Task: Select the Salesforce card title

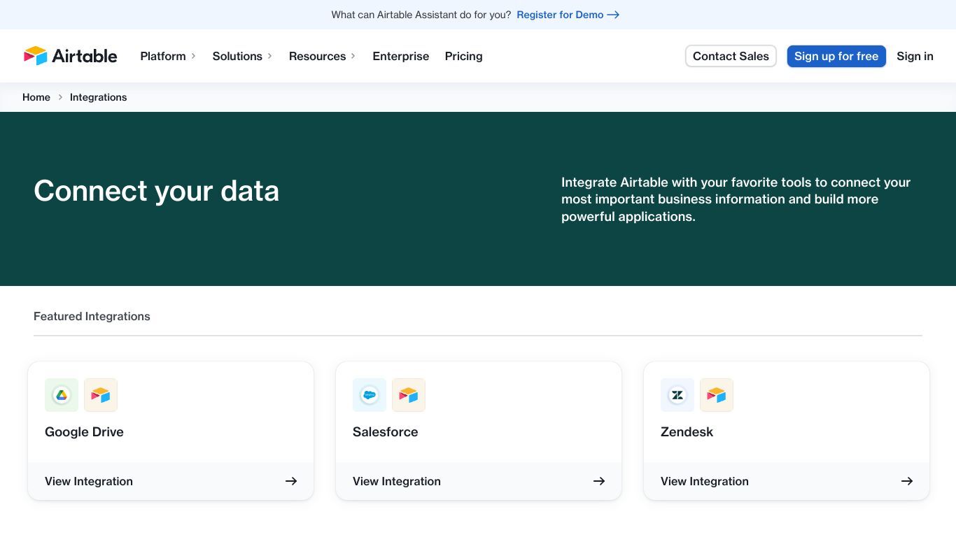Action: (x=386, y=431)
